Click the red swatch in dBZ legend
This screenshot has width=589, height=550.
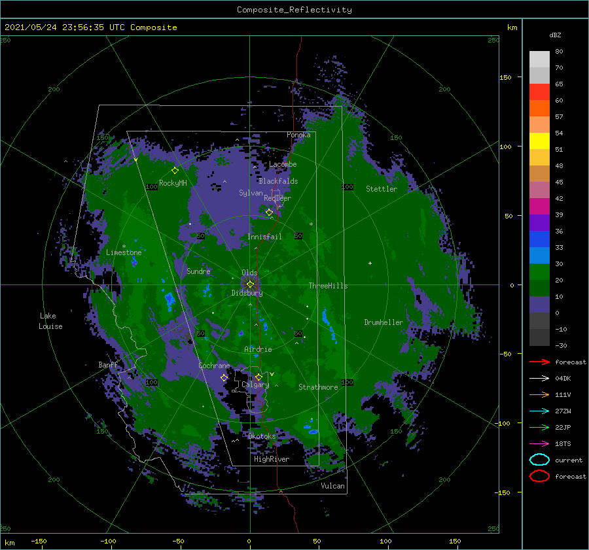539,92
